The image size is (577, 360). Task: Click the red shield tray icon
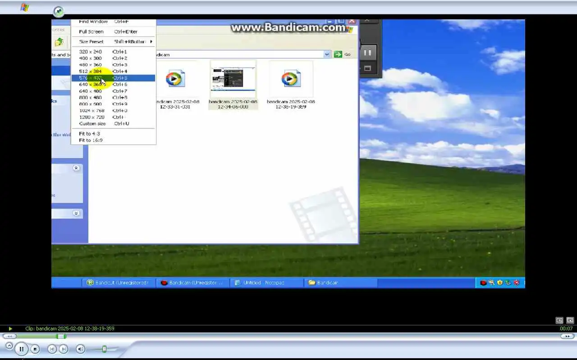[517, 283]
